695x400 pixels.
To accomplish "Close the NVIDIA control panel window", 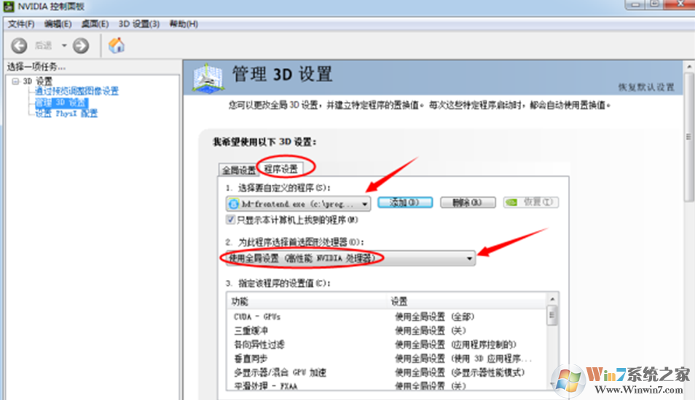I will coord(680,4).
